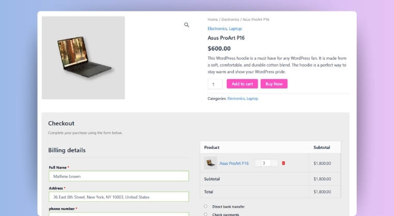Open Electronics in the breadcrumb trail
Viewport: 394px width, 216px height.
tap(230, 19)
